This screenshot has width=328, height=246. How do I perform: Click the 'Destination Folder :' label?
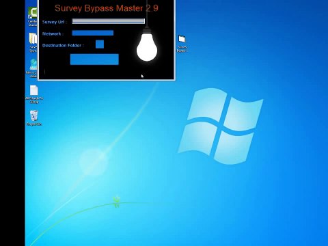[63, 45]
